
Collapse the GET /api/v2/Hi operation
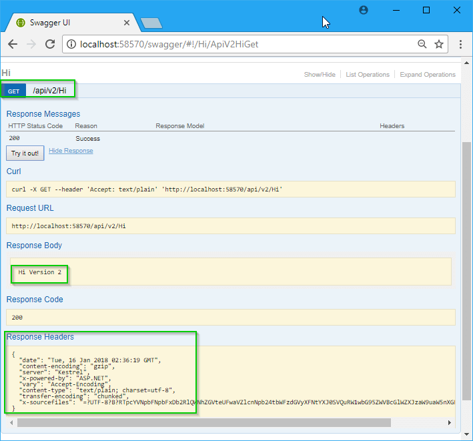49,90
